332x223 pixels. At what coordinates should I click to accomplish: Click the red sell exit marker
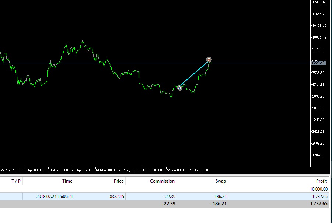point(209,59)
